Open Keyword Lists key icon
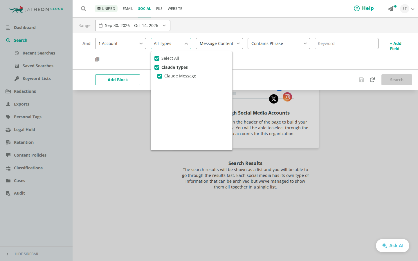418x261 pixels. (17, 79)
